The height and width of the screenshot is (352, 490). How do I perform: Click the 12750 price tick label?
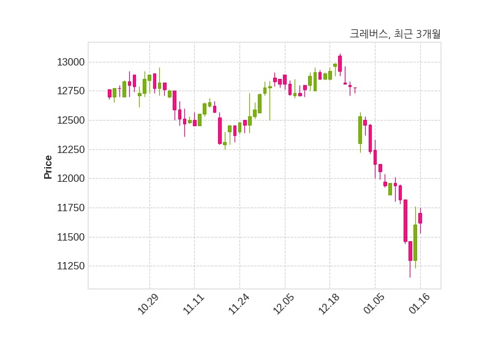(68, 91)
